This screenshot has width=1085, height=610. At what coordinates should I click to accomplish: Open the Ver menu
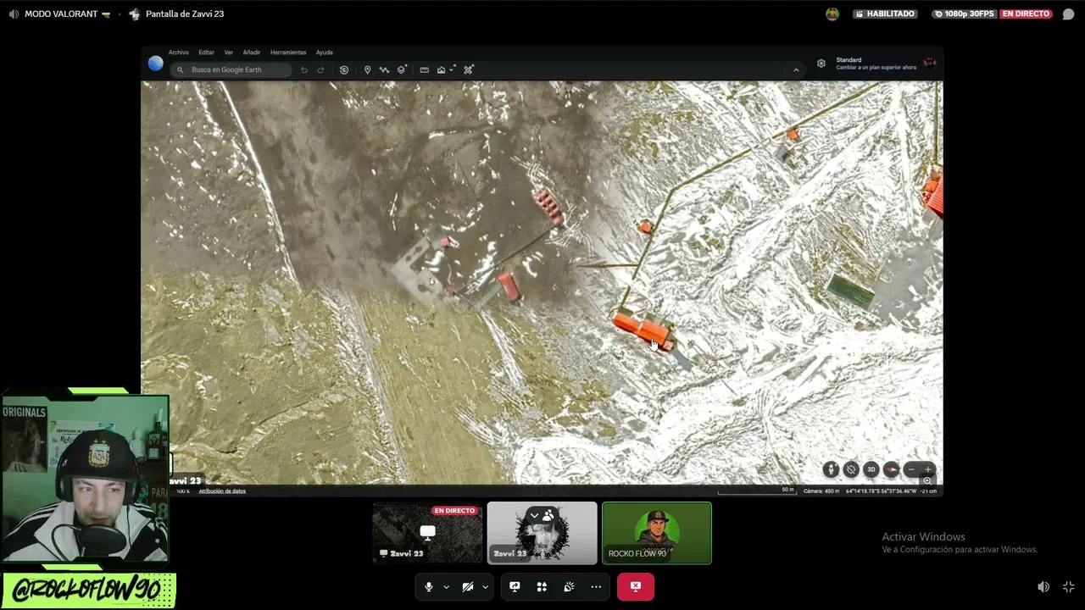[228, 53]
